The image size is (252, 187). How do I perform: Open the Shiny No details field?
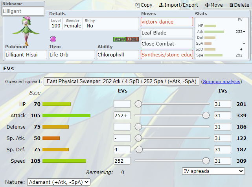pos(90,24)
